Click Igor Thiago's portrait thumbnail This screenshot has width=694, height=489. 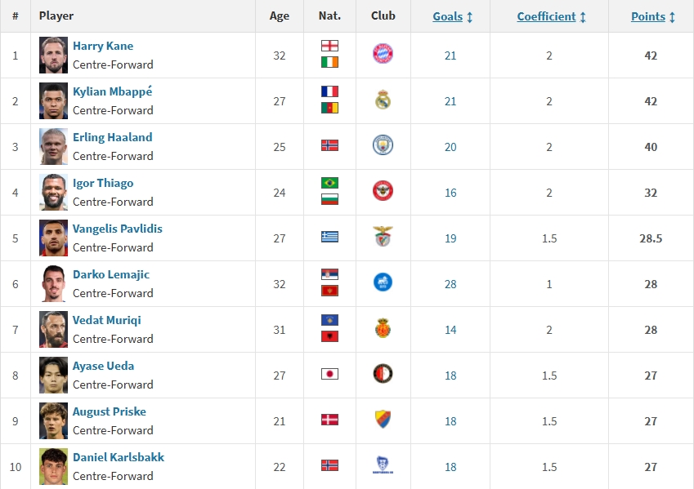[53, 192]
